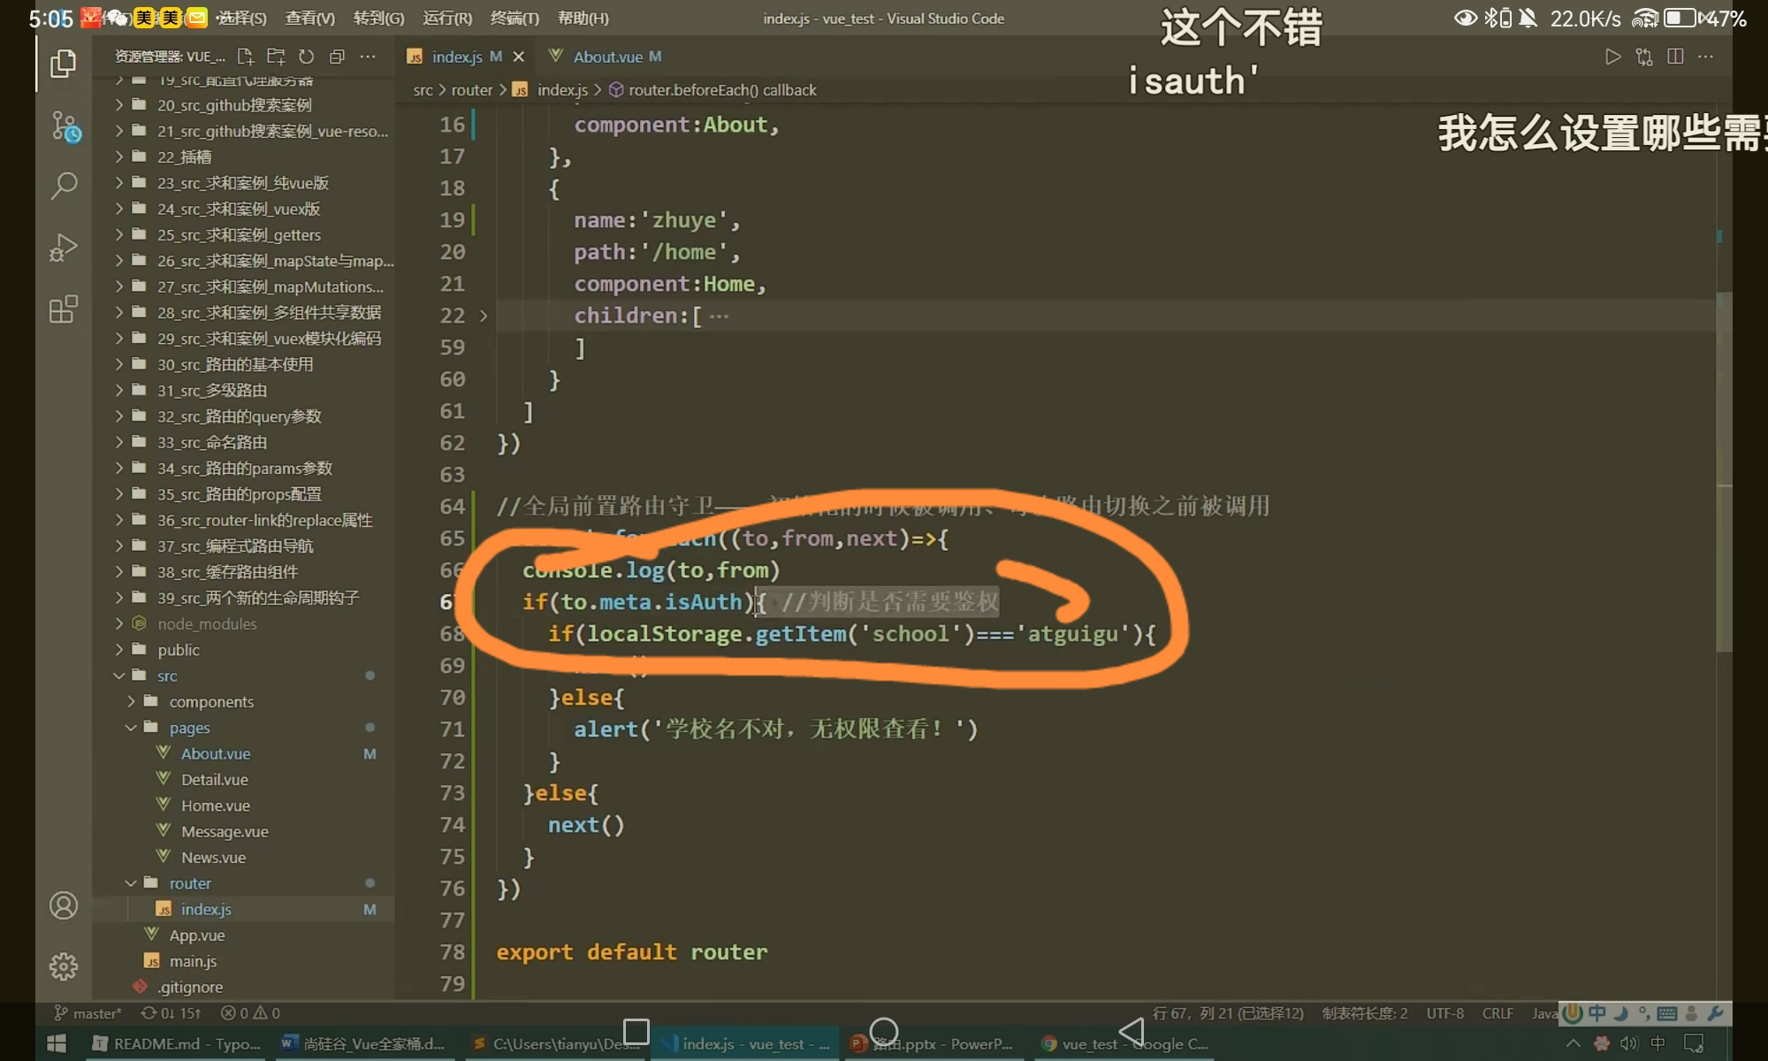Click the Split Editor icon
Viewport: 1768px width, 1061px height.
(x=1674, y=57)
